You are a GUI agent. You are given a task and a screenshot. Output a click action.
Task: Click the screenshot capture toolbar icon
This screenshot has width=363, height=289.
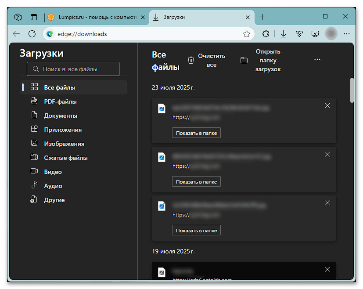pyautogui.click(x=315, y=34)
